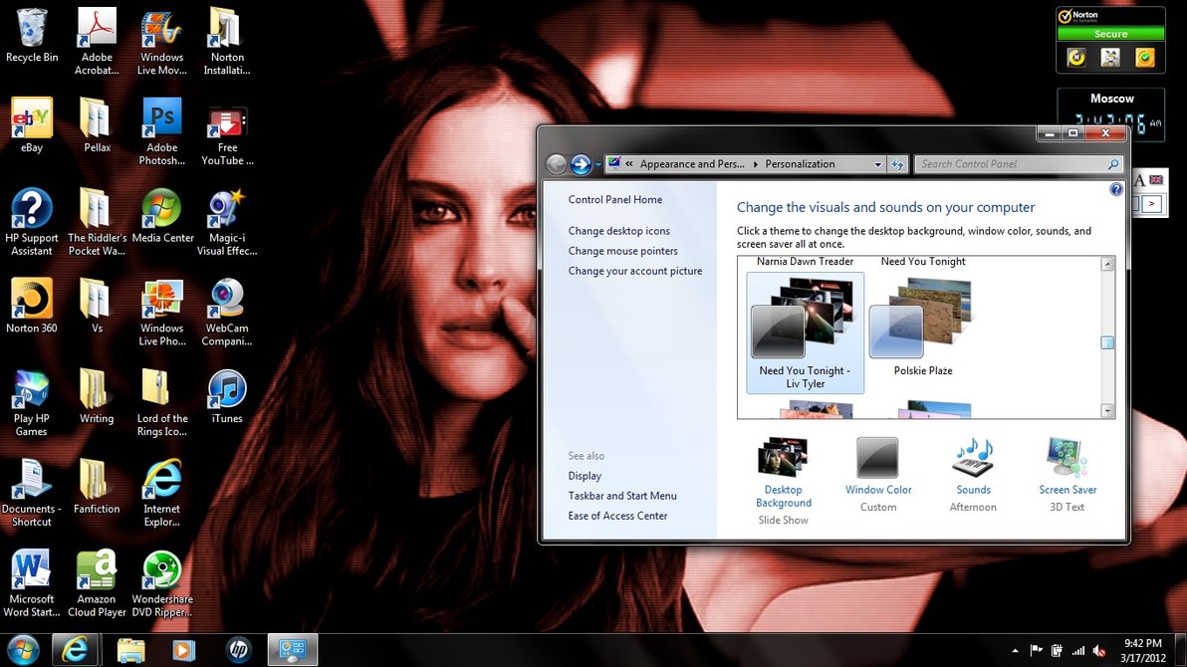The image size is (1187, 667).
Task: Click the HP icon in taskbar
Action: pos(238,650)
